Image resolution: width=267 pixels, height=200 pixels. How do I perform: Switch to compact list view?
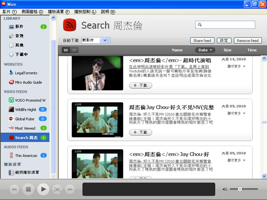74,50
